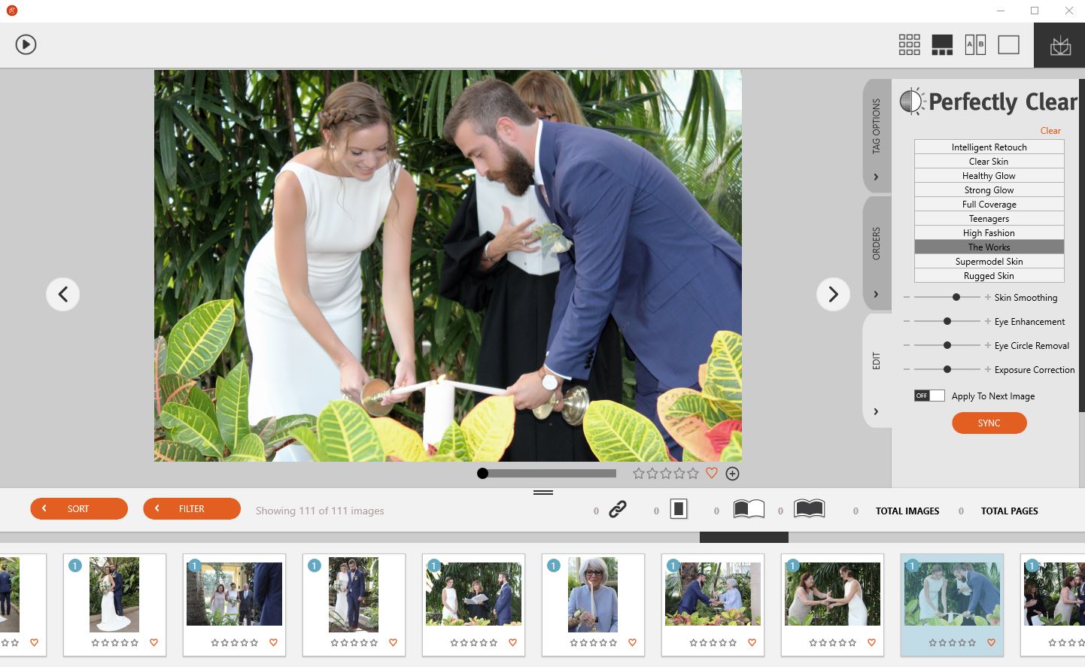Click the link chain icon

tap(618, 510)
